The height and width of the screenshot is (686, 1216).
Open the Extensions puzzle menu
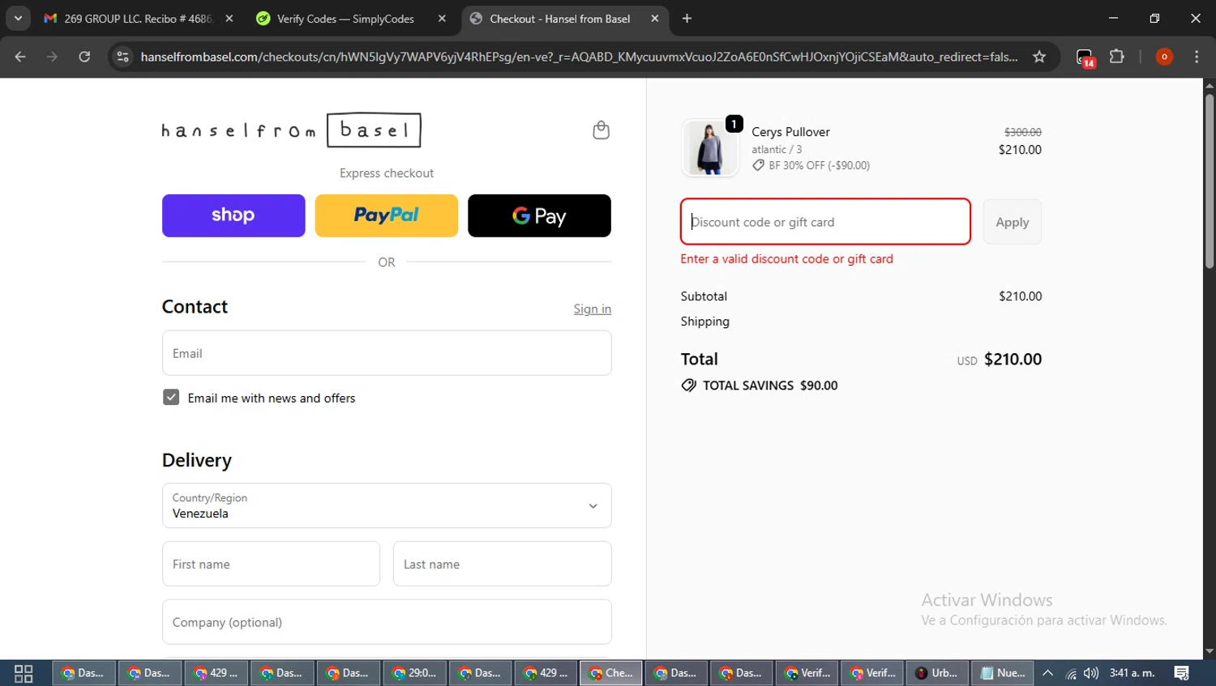(1117, 57)
